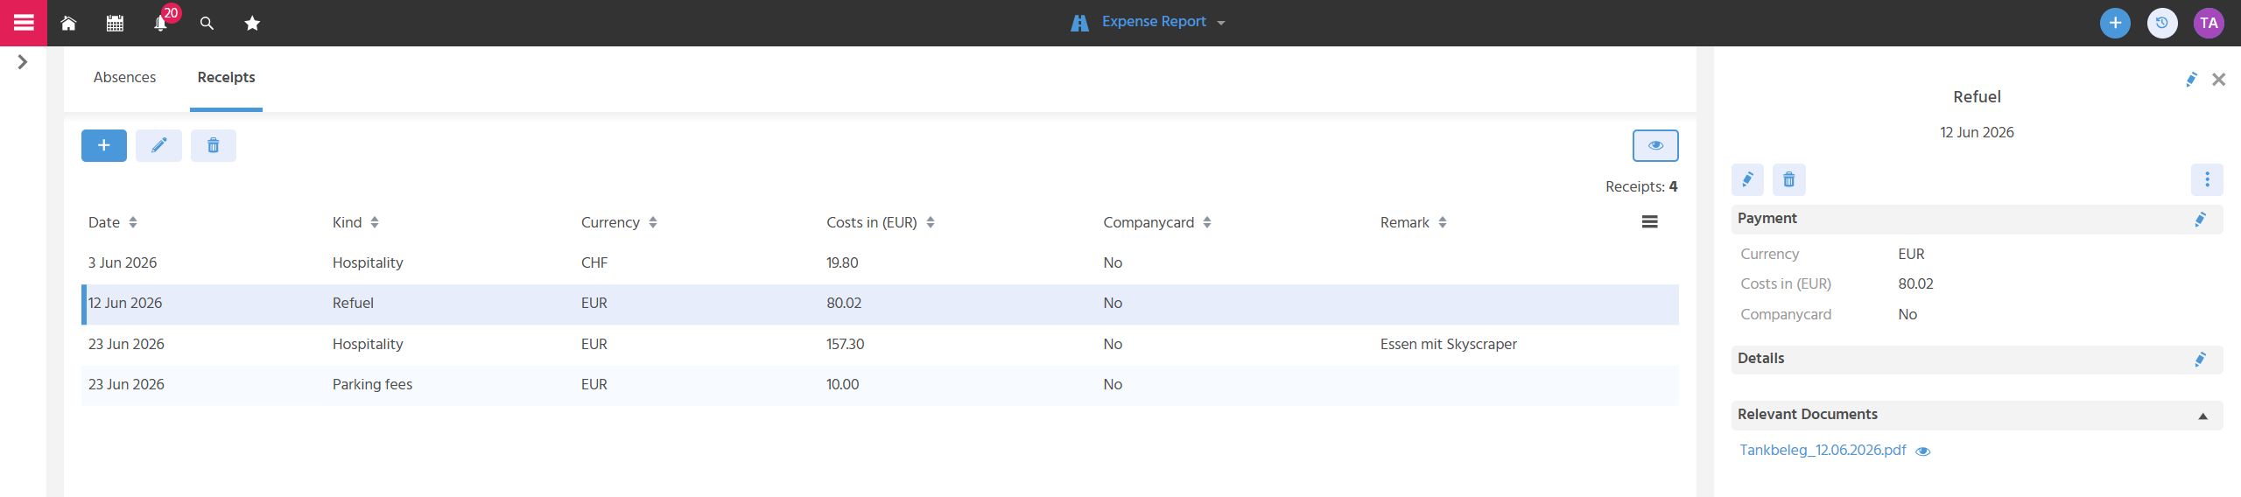Select the 12 Jun 2026 Refuel row

[x=880, y=303]
